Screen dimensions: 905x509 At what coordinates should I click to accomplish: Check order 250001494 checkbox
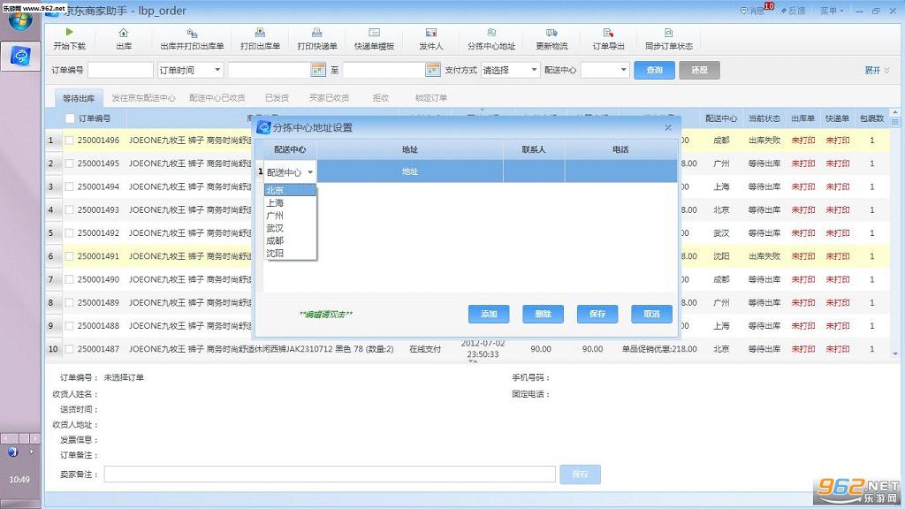pyautogui.click(x=69, y=186)
